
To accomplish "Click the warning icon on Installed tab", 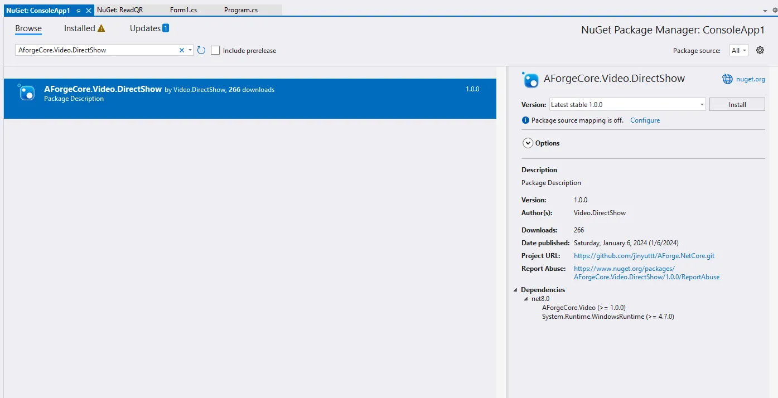I will pos(101,28).
